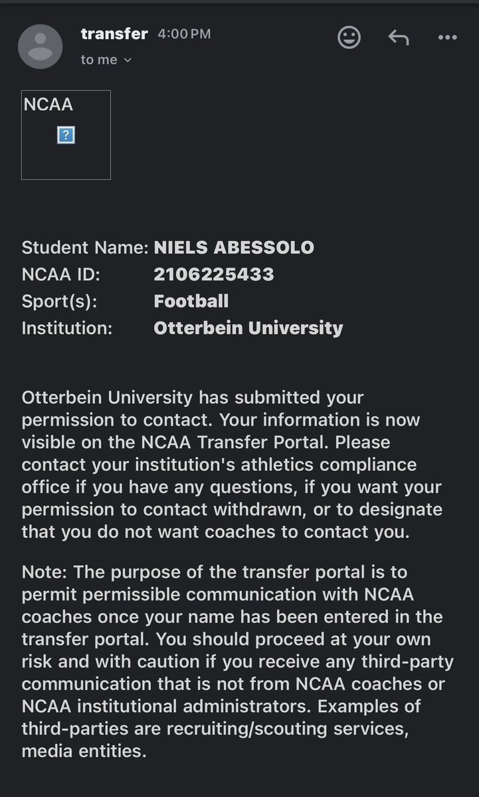Tap the sender's profile avatar
Screen dimensions: 479x797
coord(41,46)
